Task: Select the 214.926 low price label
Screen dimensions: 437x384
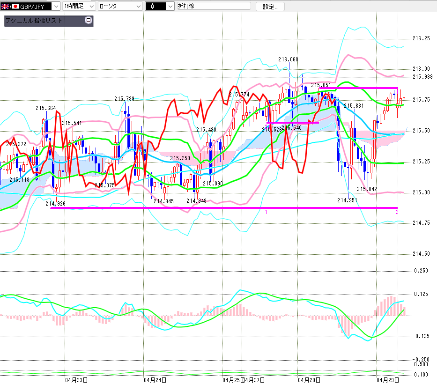Action: pyautogui.click(x=55, y=203)
